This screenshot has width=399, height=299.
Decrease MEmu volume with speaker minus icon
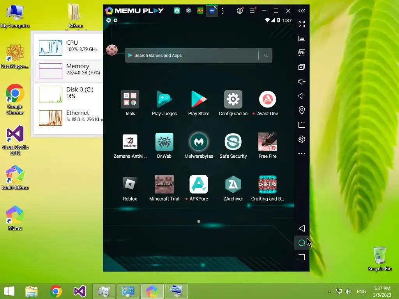302,96
